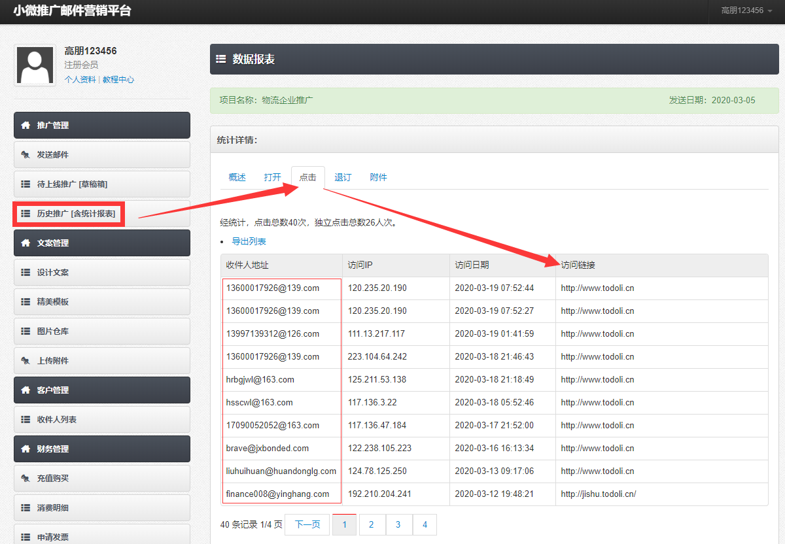Switch to the 退订 tab
The image size is (785, 544).
point(343,178)
